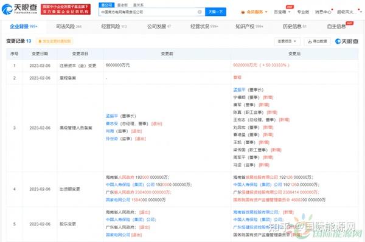Open 中国人寿保险 link in row 5 变更前
365x242 pixels.
130,220
